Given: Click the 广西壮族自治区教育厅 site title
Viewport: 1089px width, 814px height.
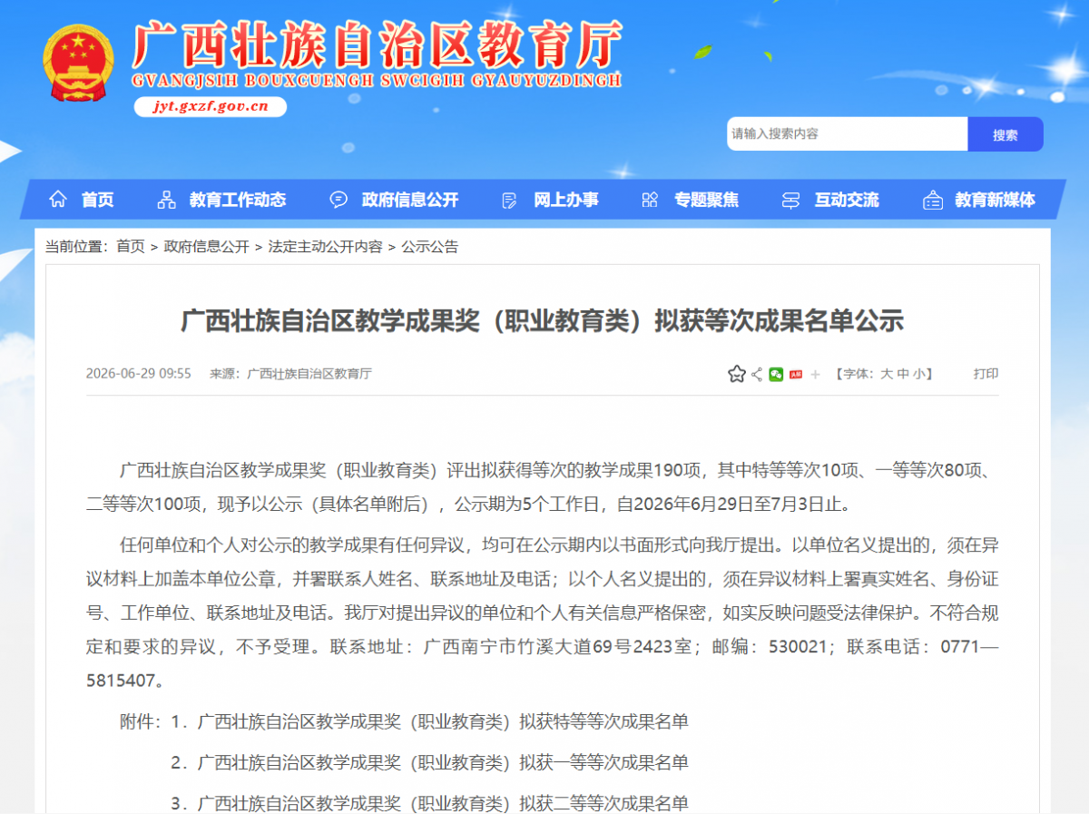Looking at the screenshot, I should 378,45.
